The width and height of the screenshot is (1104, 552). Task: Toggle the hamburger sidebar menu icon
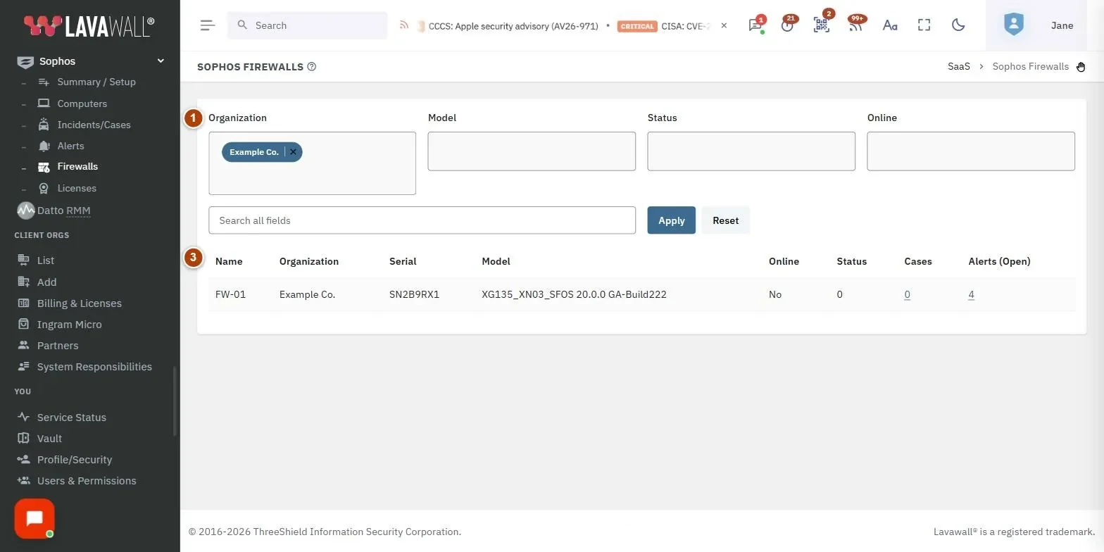coord(207,25)
